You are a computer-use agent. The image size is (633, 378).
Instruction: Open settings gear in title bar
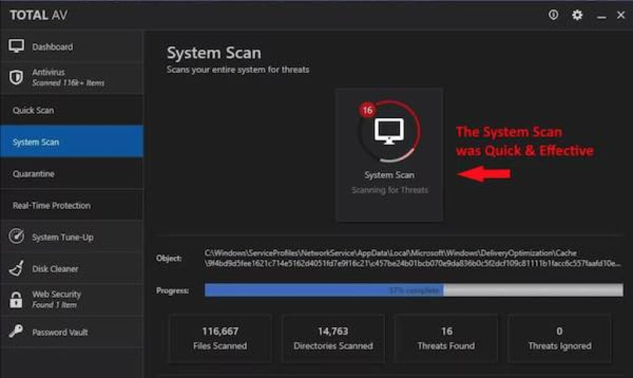tap(577, 15)
